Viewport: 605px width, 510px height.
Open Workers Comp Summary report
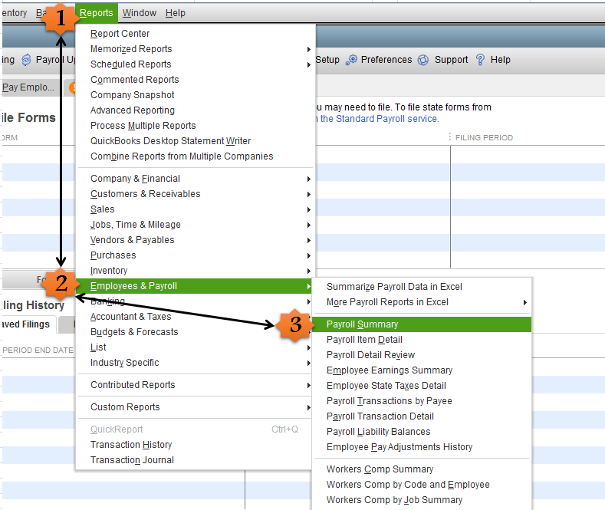point(380,469)
